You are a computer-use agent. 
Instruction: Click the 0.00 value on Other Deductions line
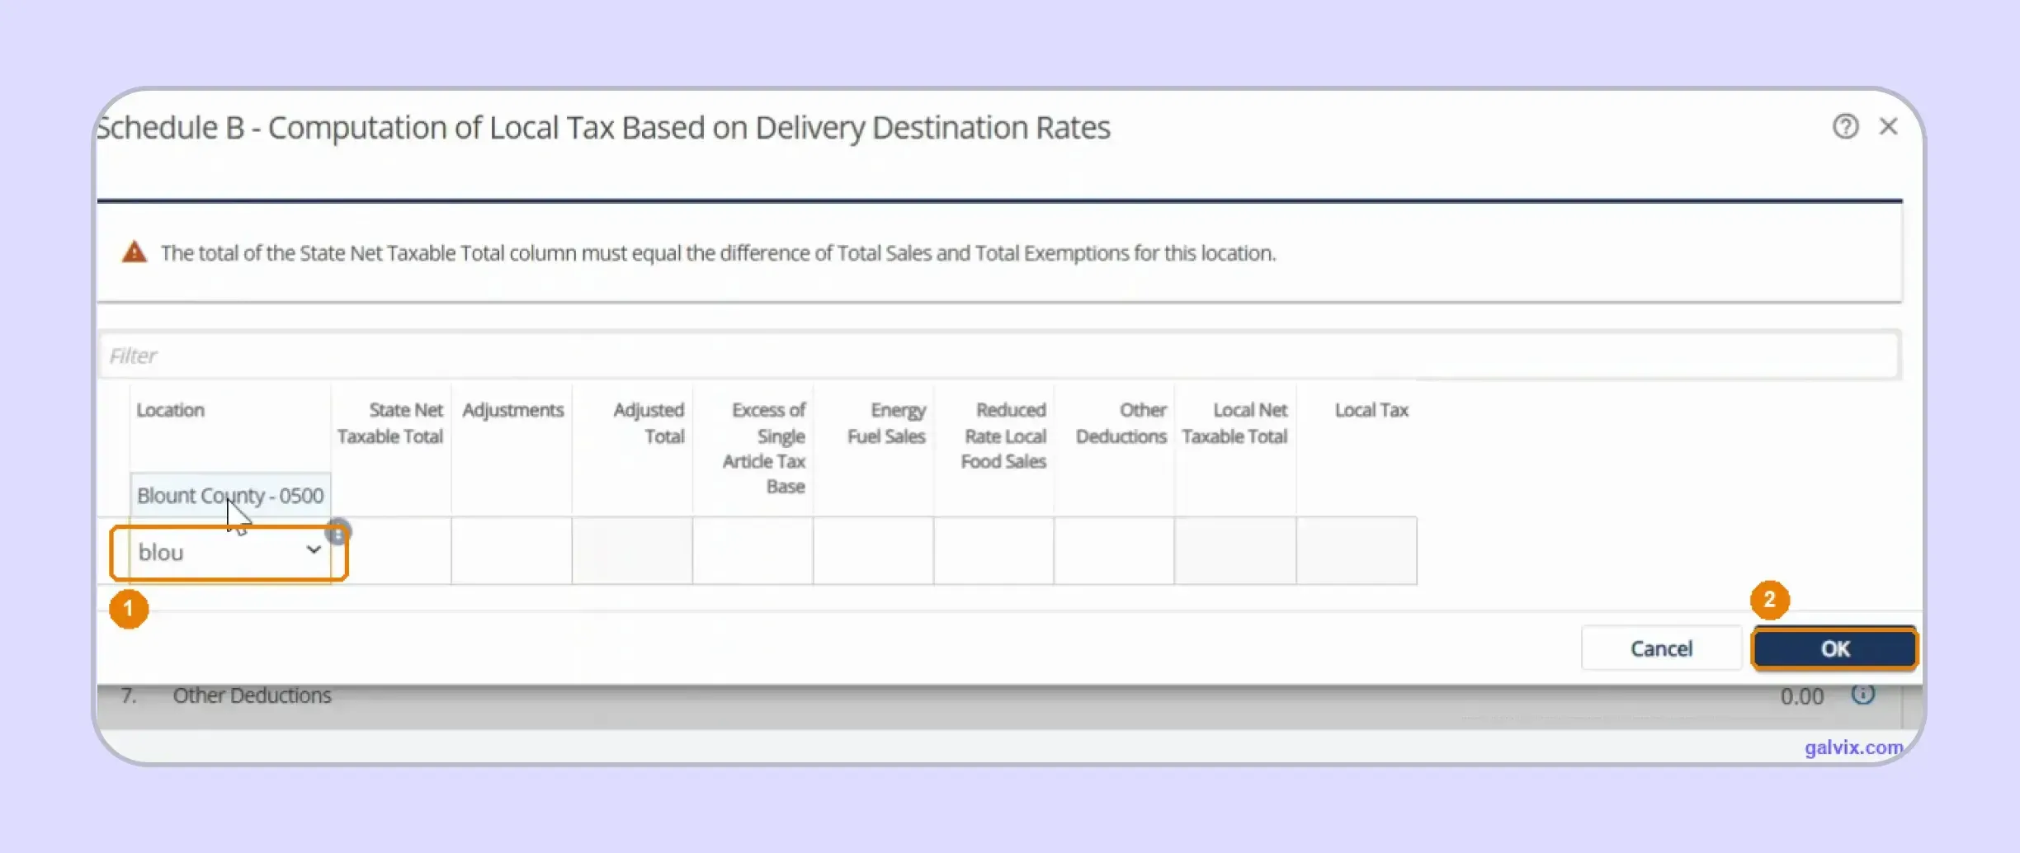1801,696
